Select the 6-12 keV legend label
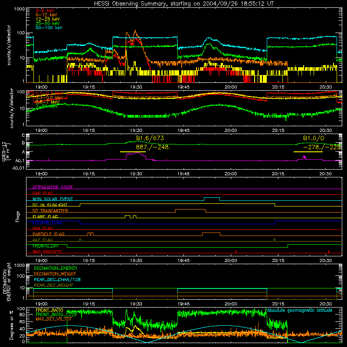Image resolution: width=347 pixels, height=347 pixels. click(x=46, y=15)
